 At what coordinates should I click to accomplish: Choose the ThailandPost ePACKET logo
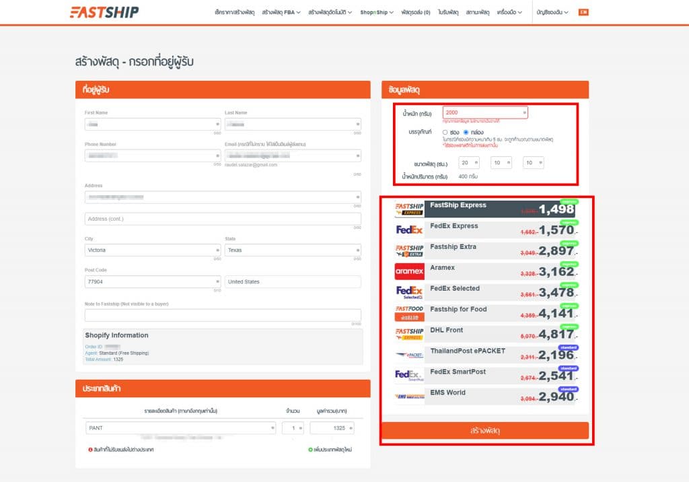click(x=409, y=355)
